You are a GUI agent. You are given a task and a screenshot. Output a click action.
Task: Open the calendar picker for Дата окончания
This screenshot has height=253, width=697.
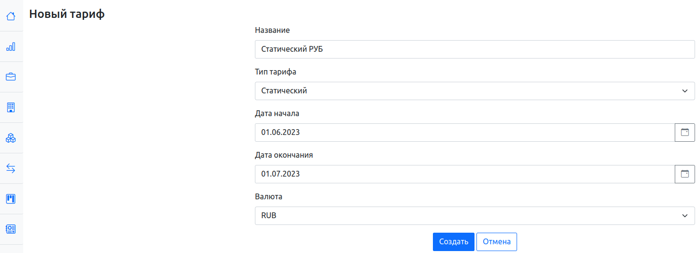coord(684,174)
